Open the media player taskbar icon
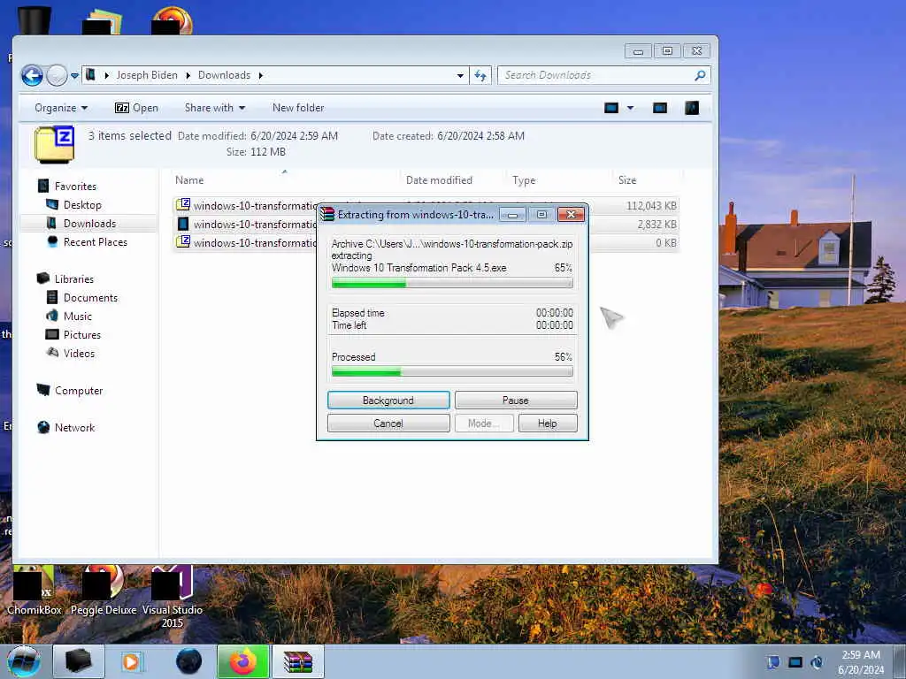906x679 pixels. pos(132,661)
